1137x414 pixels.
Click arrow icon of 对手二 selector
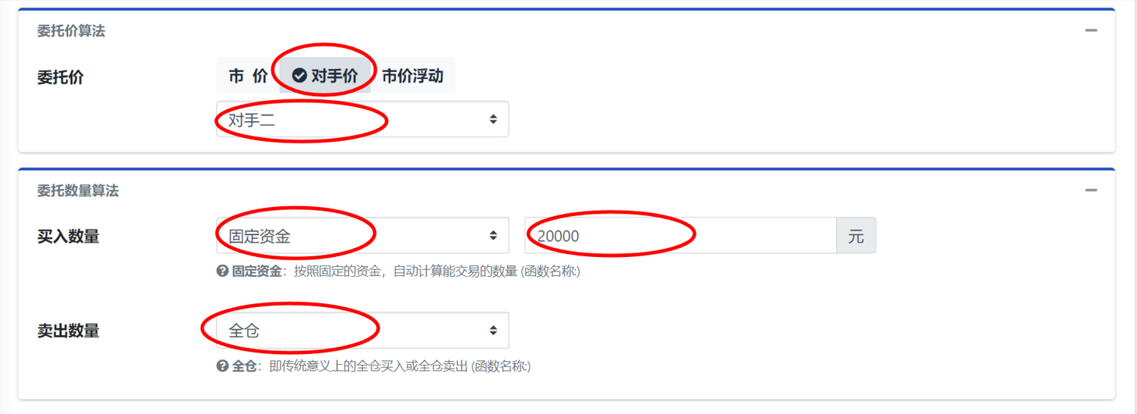(x=493, y=119)
